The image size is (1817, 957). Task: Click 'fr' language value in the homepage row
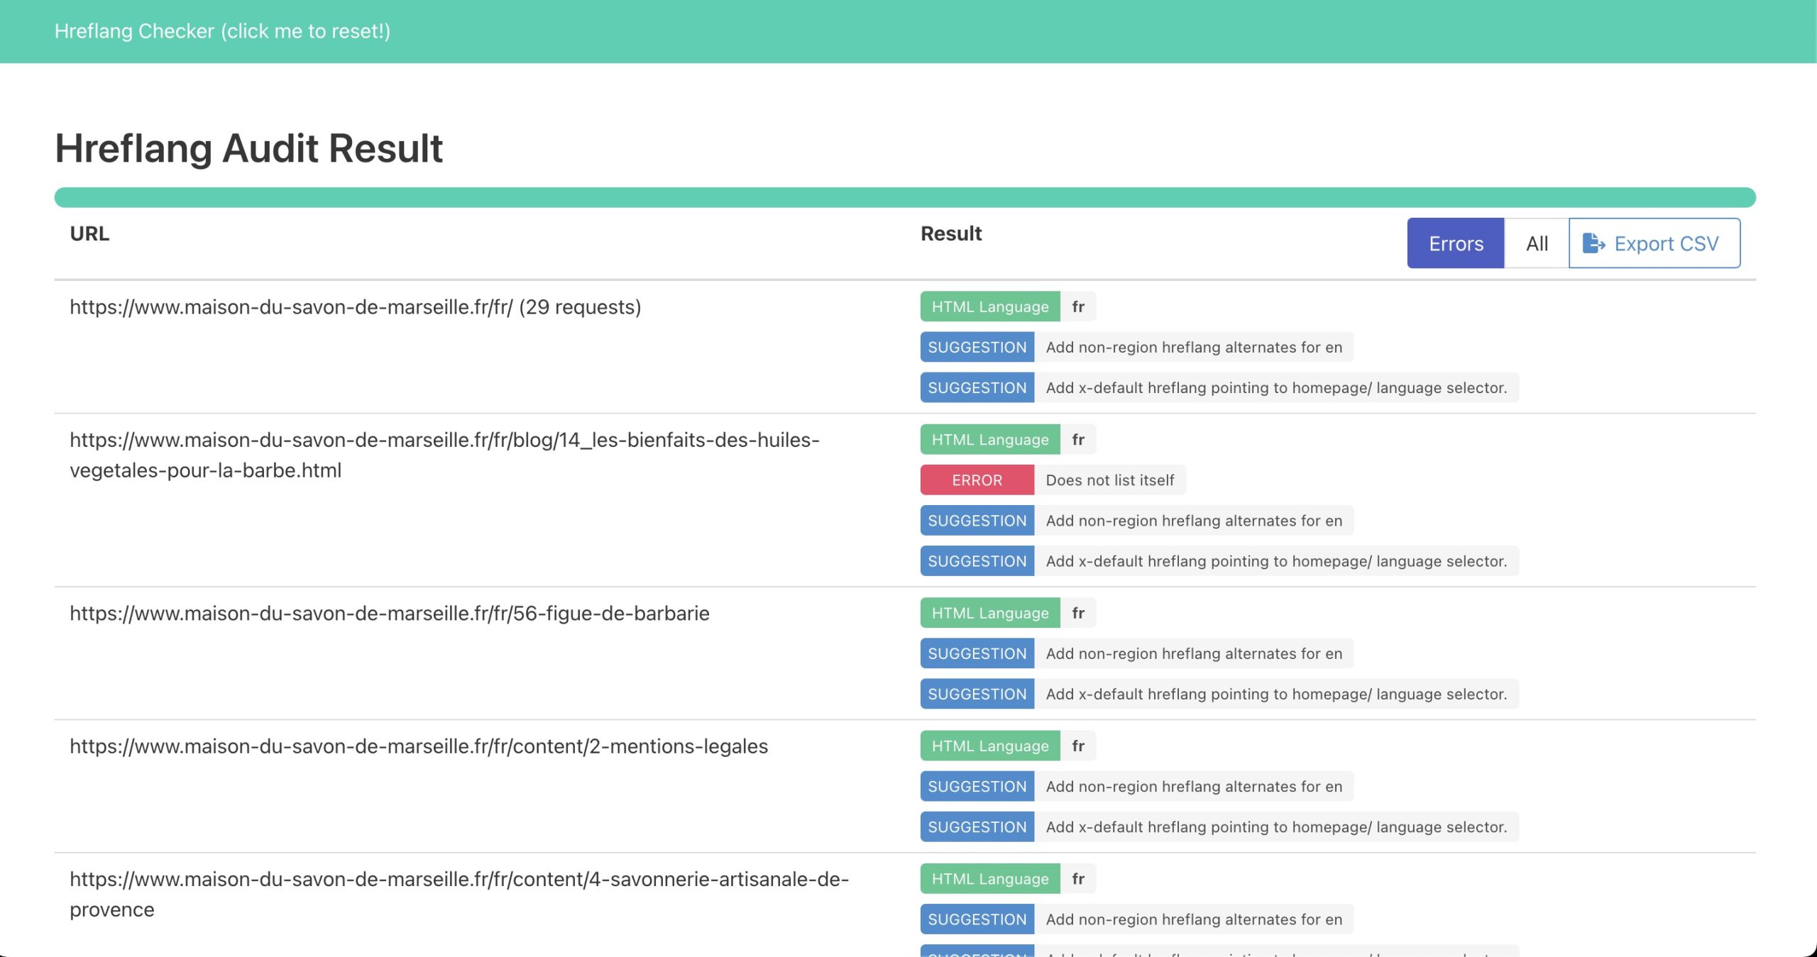(x=1078, y=306)
